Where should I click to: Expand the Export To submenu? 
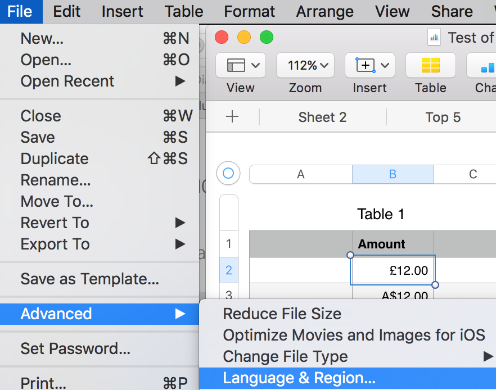(180, 244)
